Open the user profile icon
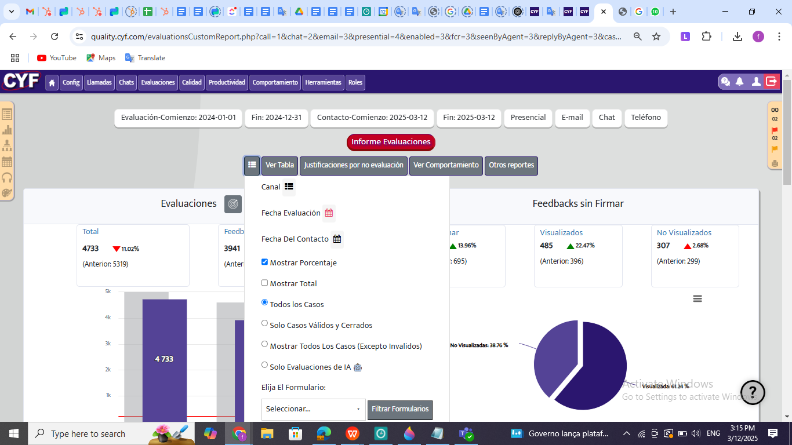 [756, 82]
